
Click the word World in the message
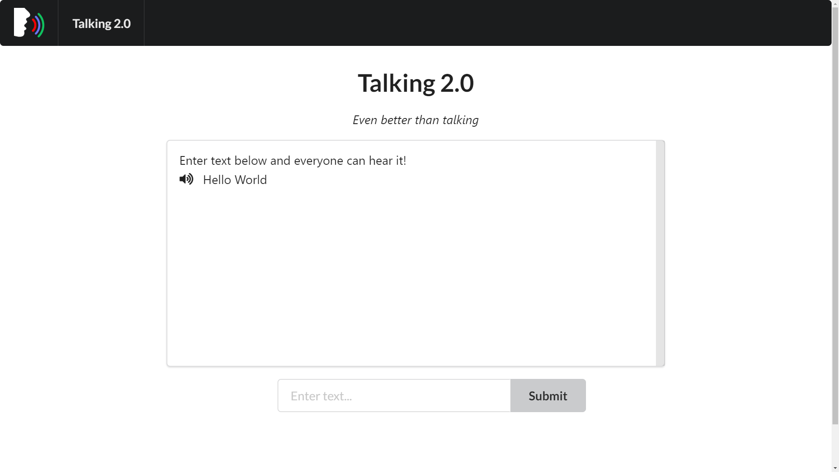point(250,180)
